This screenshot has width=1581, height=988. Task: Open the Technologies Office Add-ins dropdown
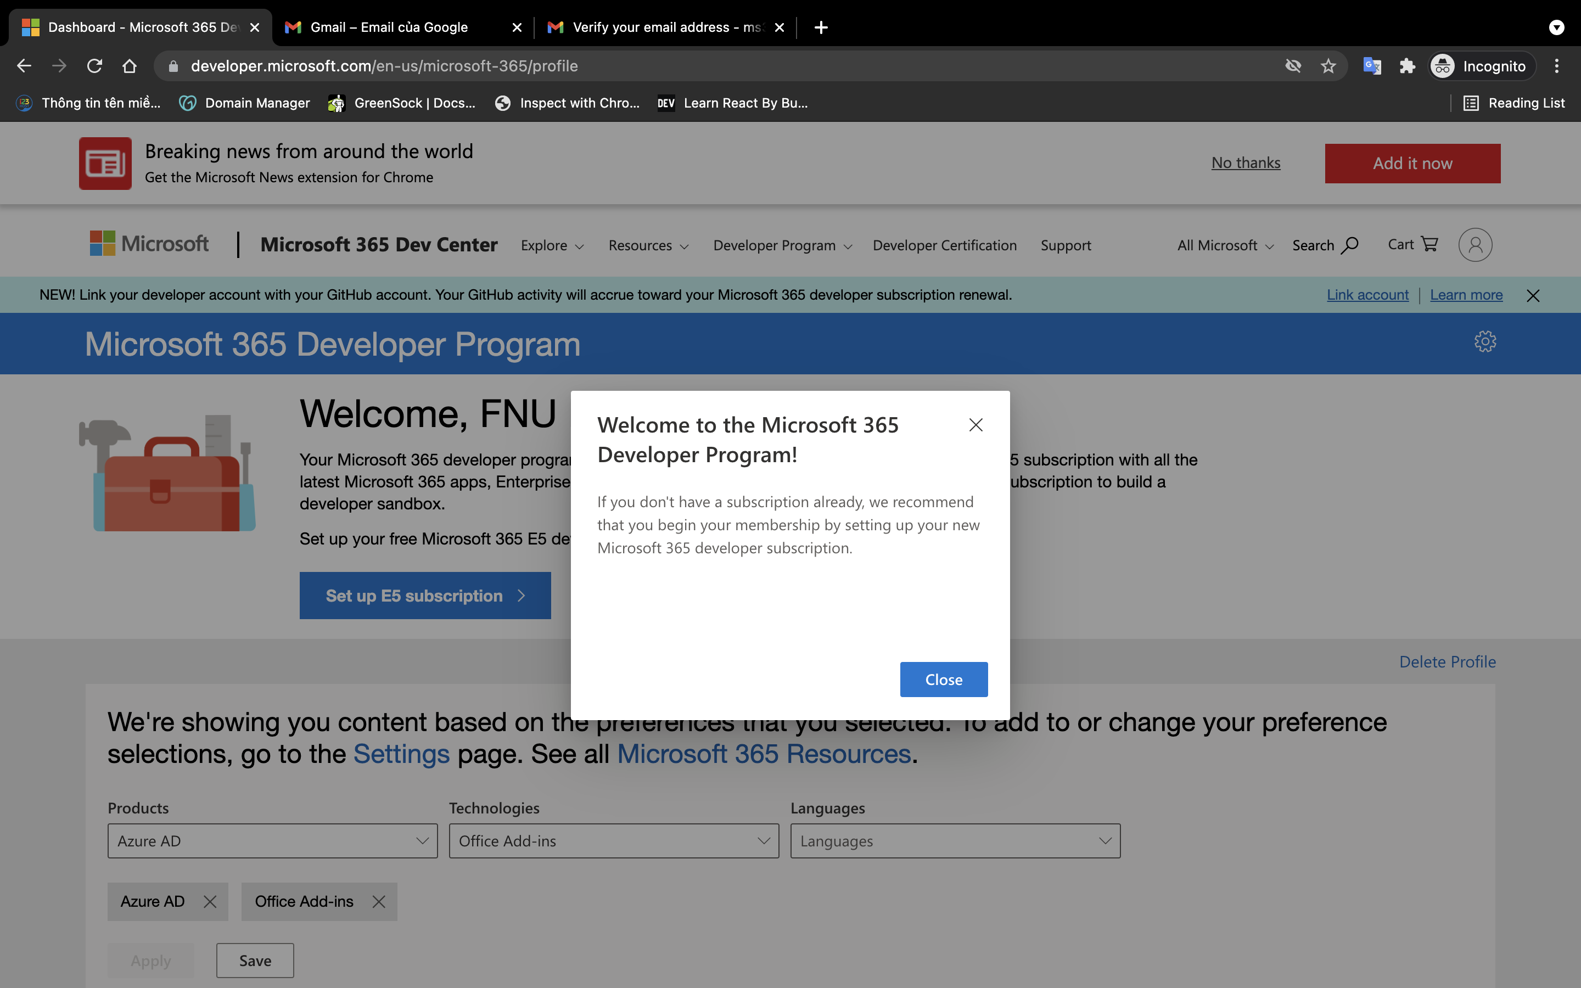[613, 841]
